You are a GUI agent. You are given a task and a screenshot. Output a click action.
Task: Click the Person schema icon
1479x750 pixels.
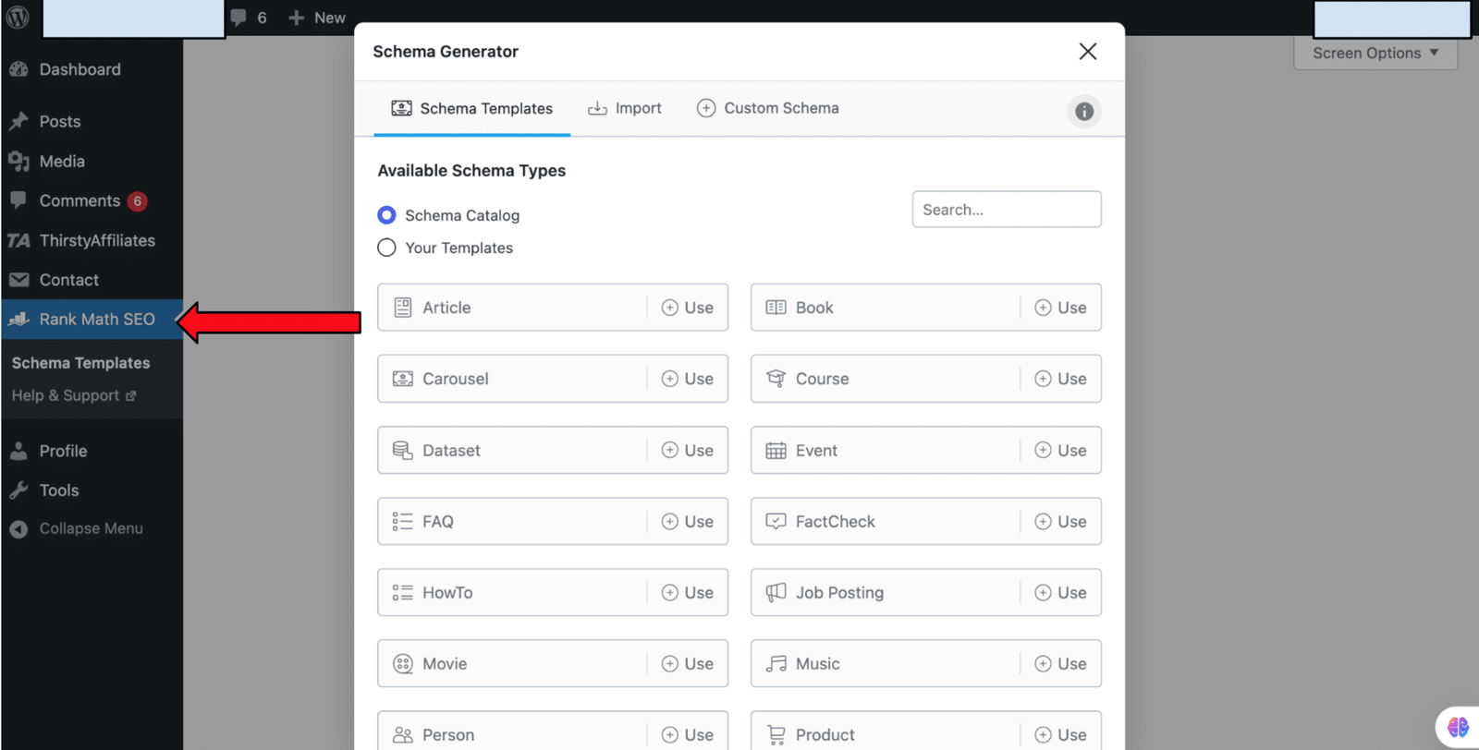point(403,735)
